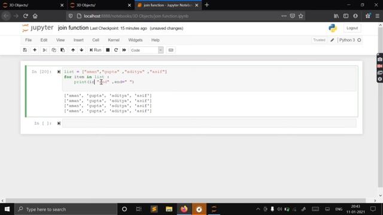Save notebook with the floppy disk icon
The image size is (383, 215).
click(x=25, y=50)
